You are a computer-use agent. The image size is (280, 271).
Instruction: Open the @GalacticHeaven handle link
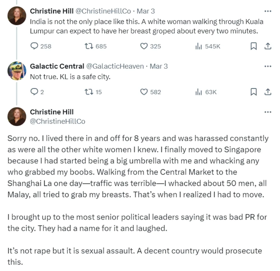pyautogui.click(x=115, y=66)
